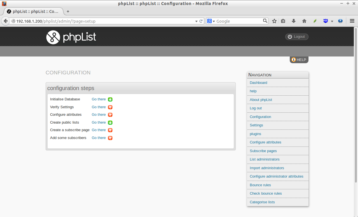
Task: Open About phpList navigation item
Action: [261, 100]
